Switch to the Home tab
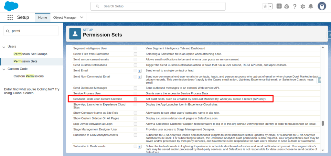331x156 pixels. (x=43, y=17)
